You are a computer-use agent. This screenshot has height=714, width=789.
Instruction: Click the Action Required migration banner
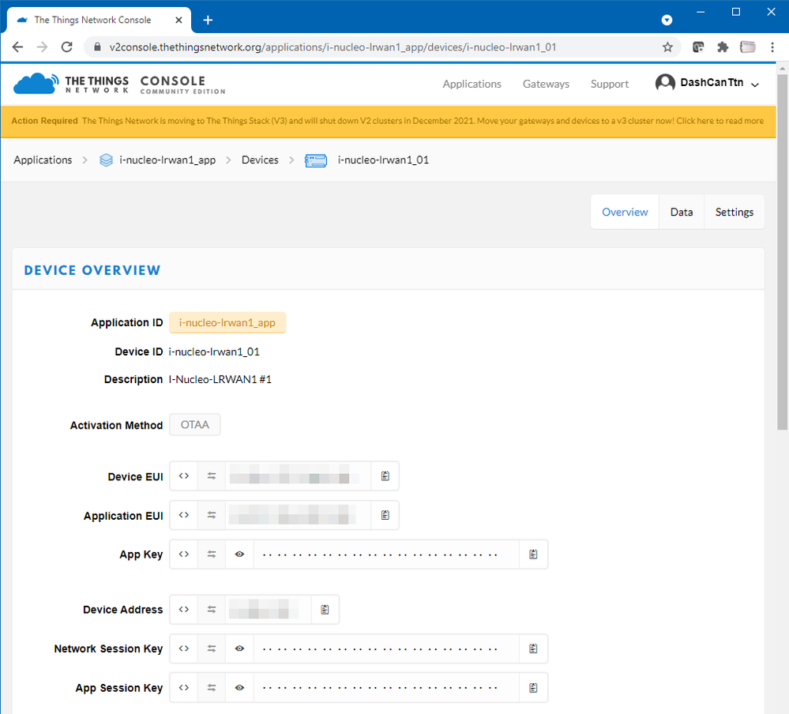click(388, 121)
